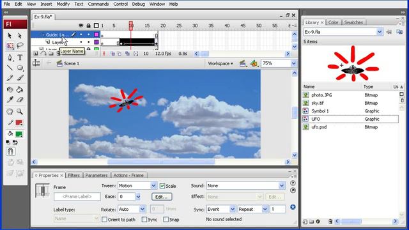Enable Onion Skin Outlines button
Image resolution: width=409 pixels, height=230 pixels.
pyautogui.click(x=120, y=54)
